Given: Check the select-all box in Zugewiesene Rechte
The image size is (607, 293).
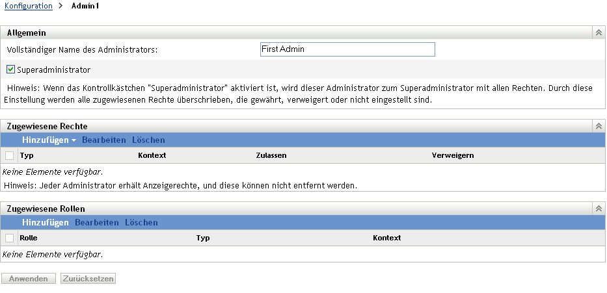Looking at the screenshot, I should [x=9, y=155].
